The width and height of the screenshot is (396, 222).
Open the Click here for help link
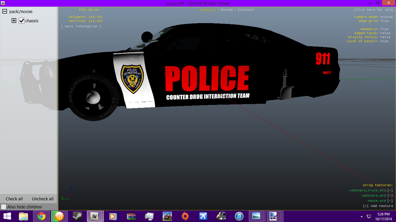tap(374, 10)
